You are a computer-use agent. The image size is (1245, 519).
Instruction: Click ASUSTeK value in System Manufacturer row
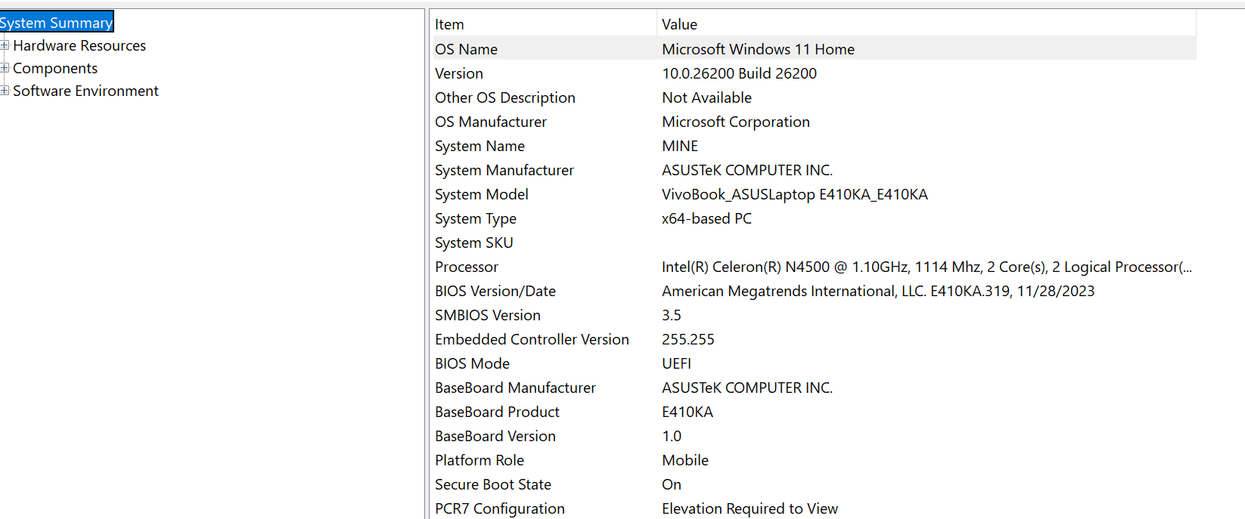pyautogui.click(x=747, y=170)
